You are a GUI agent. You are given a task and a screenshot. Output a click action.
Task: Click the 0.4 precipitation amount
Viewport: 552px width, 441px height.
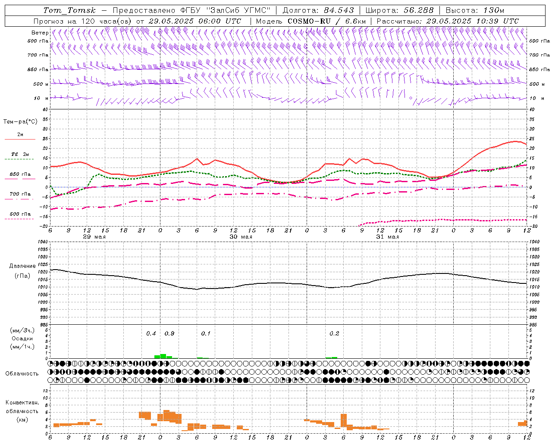pyautogui.click(x=151, y=334)
